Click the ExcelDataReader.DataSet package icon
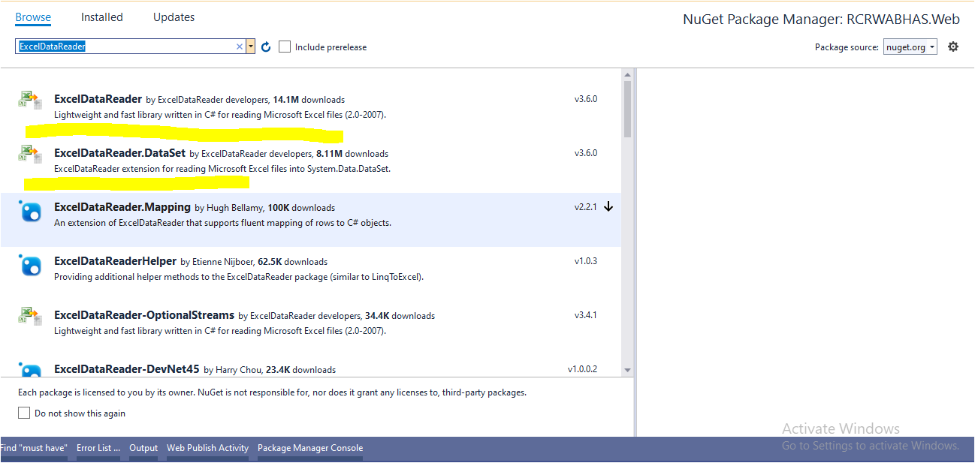 coord(30,154)
